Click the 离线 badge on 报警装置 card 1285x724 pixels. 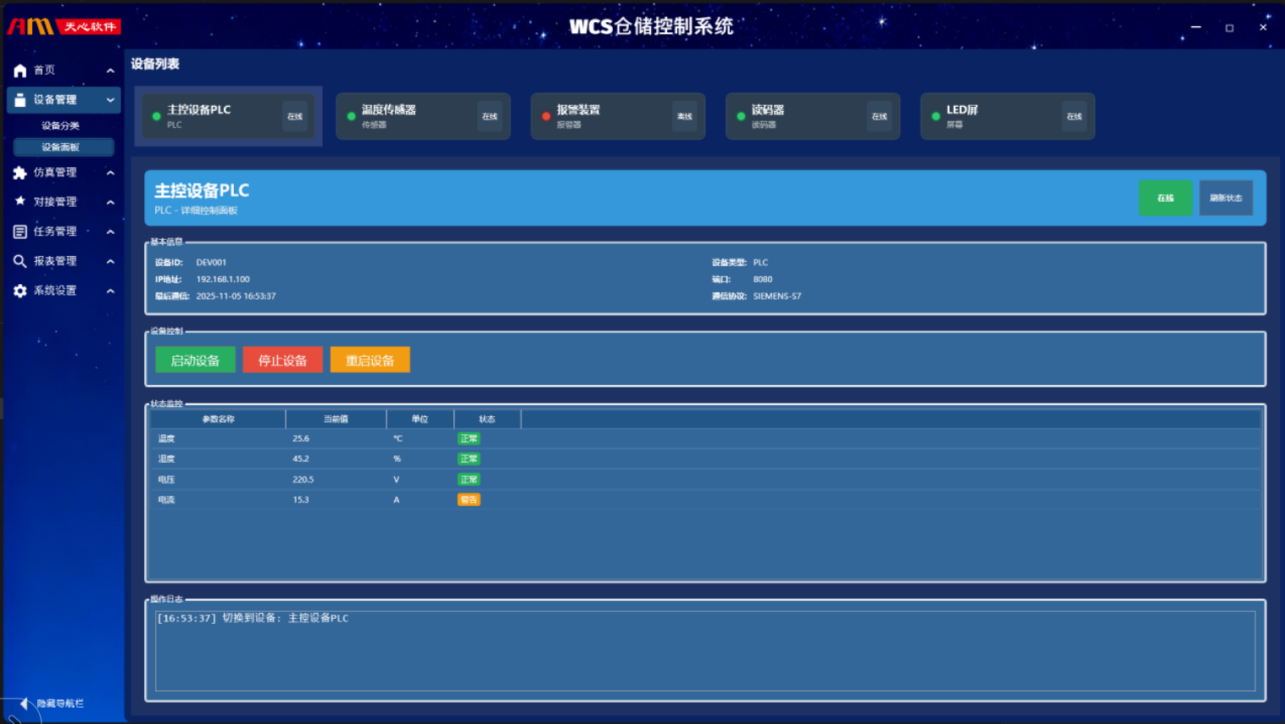[x=685, y=116]
